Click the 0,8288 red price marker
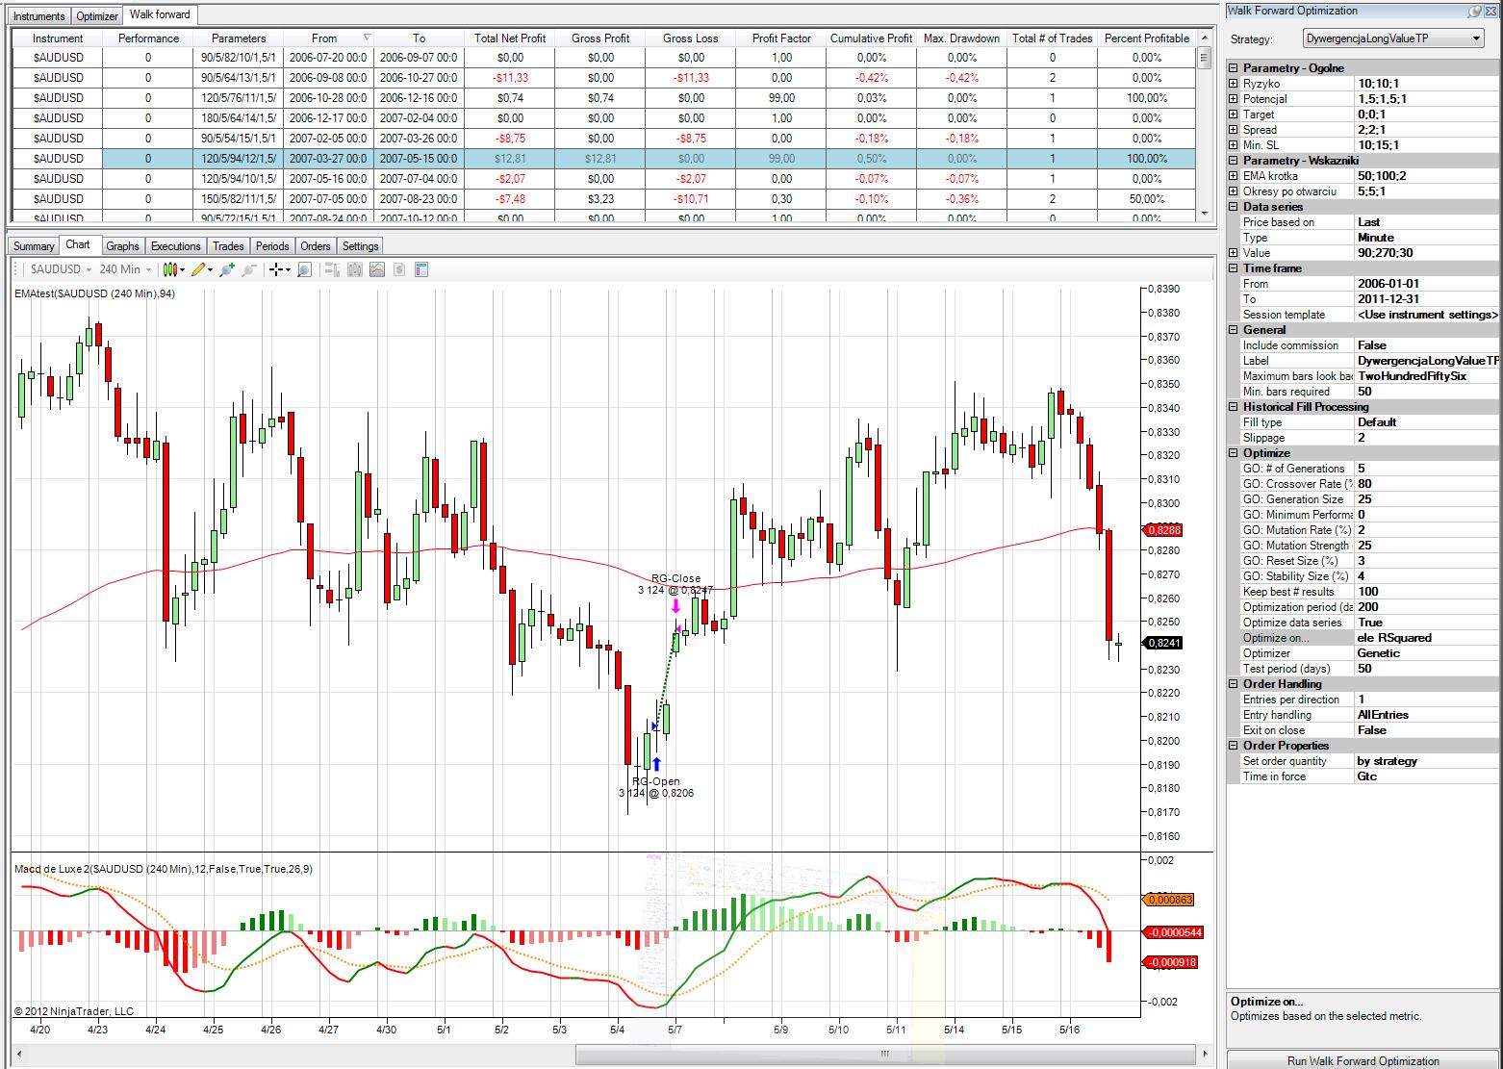This screenshot has width=1503, height=1069. (1163, 530)
